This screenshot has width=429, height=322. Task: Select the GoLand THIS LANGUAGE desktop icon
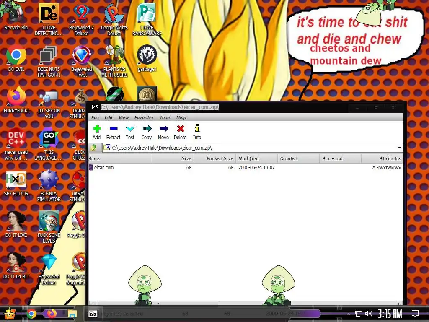point(49,144)
